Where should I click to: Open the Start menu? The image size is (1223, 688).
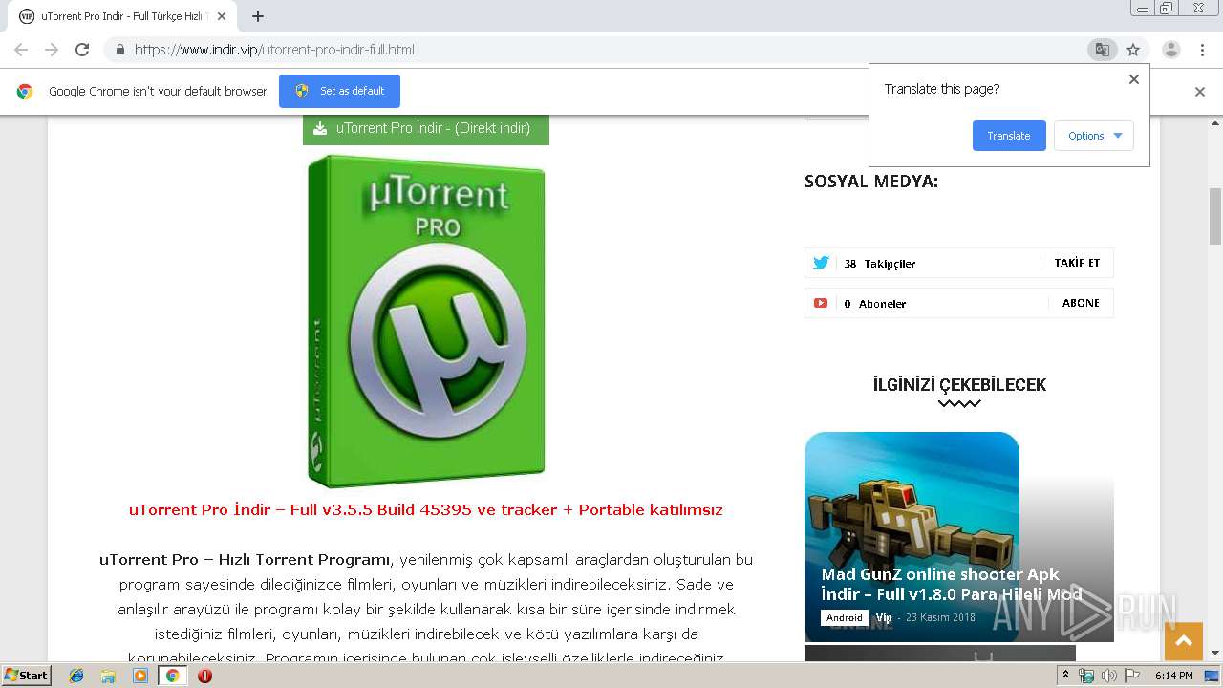(x=27, y=676)
